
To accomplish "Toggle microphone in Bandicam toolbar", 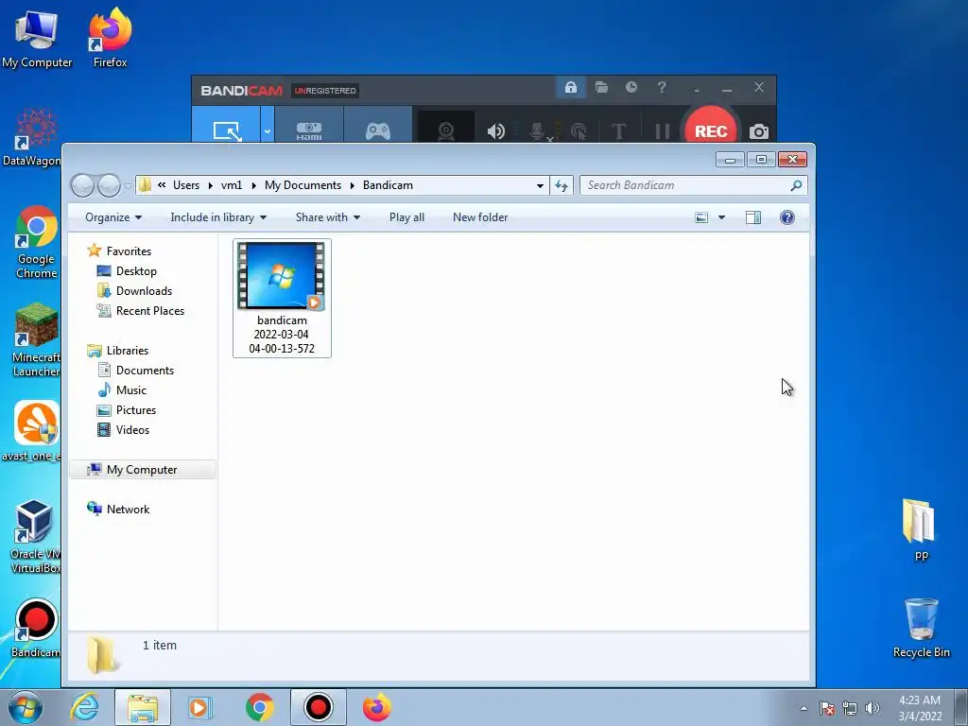I will click(538, 130).
